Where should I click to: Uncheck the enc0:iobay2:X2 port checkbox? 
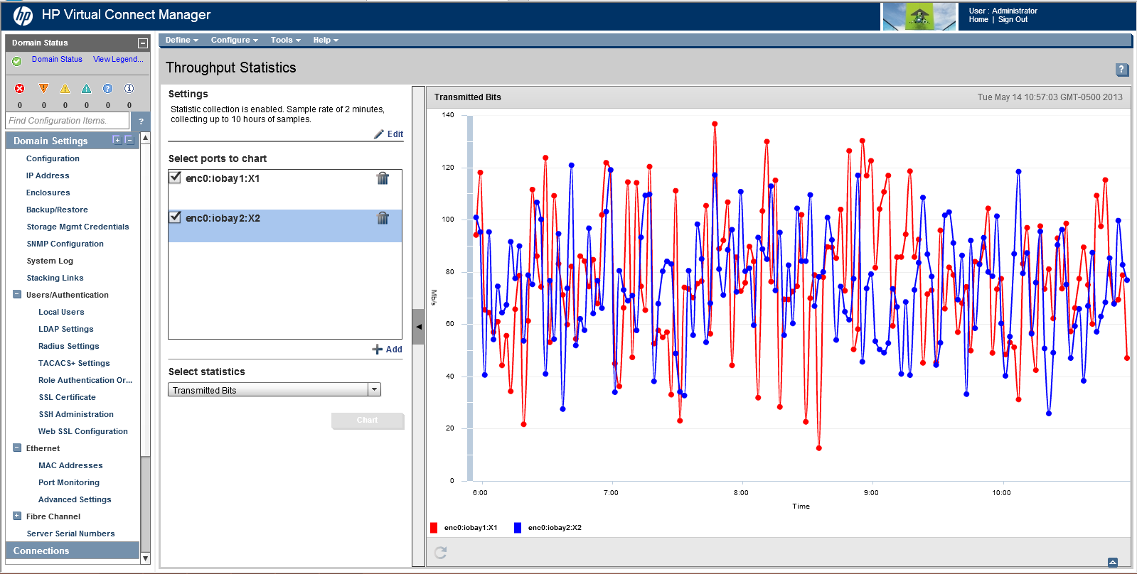(175, 217)
